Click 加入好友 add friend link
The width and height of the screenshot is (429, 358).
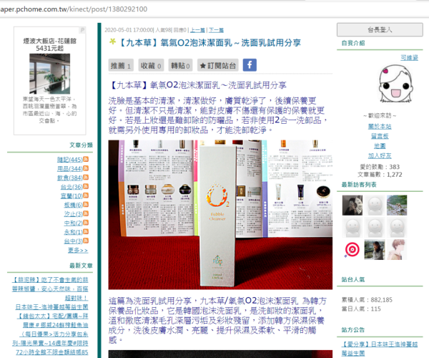[x=380, y=155]
